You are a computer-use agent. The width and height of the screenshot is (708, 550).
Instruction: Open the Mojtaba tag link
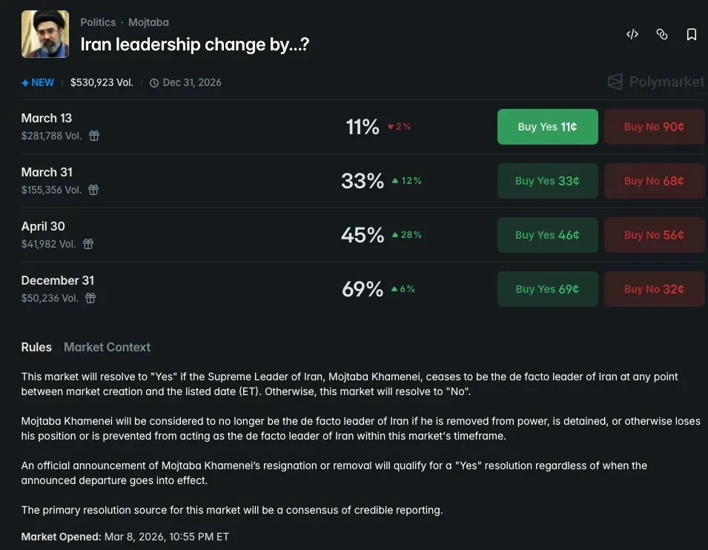(x=148, y=22)
